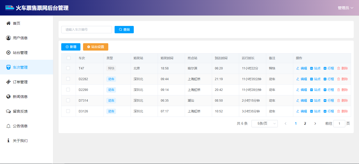This screenshot has width=359, height=164.
Task: Click the user profile icon for 用户信息
Action: tap(8, 38)
